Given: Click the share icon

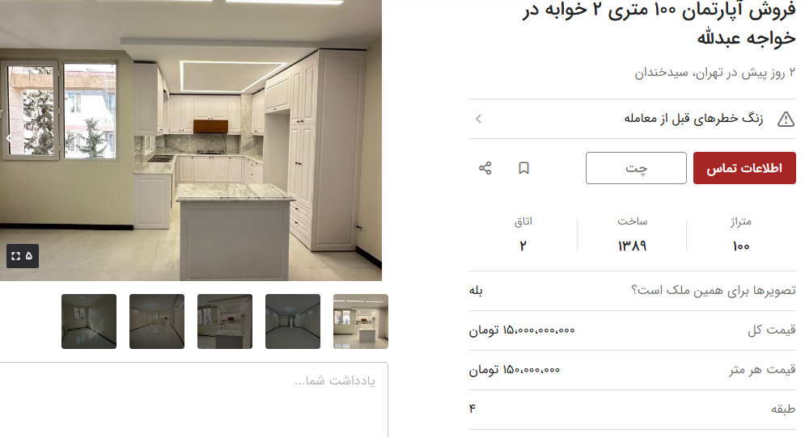Looking at the screenshot, I should click(x=485, y=168).
